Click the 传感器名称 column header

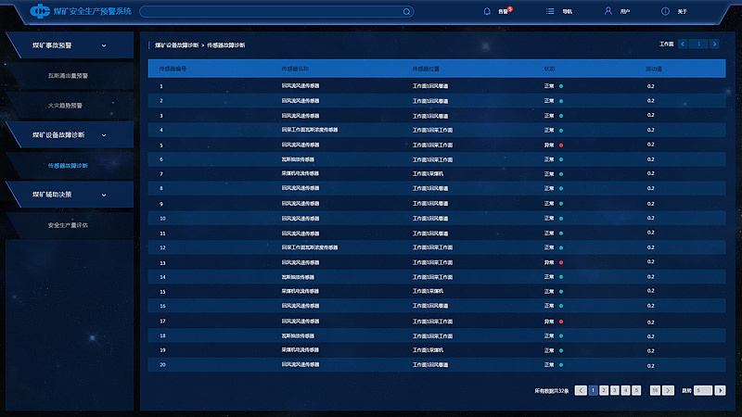(295, 69)
